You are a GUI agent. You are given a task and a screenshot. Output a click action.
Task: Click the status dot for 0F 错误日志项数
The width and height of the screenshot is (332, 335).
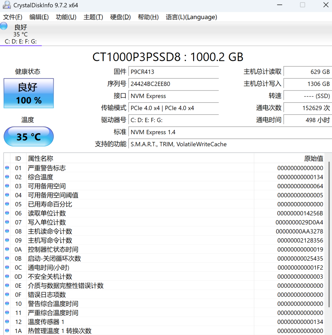pyautogui.click(x=7, y=294)
